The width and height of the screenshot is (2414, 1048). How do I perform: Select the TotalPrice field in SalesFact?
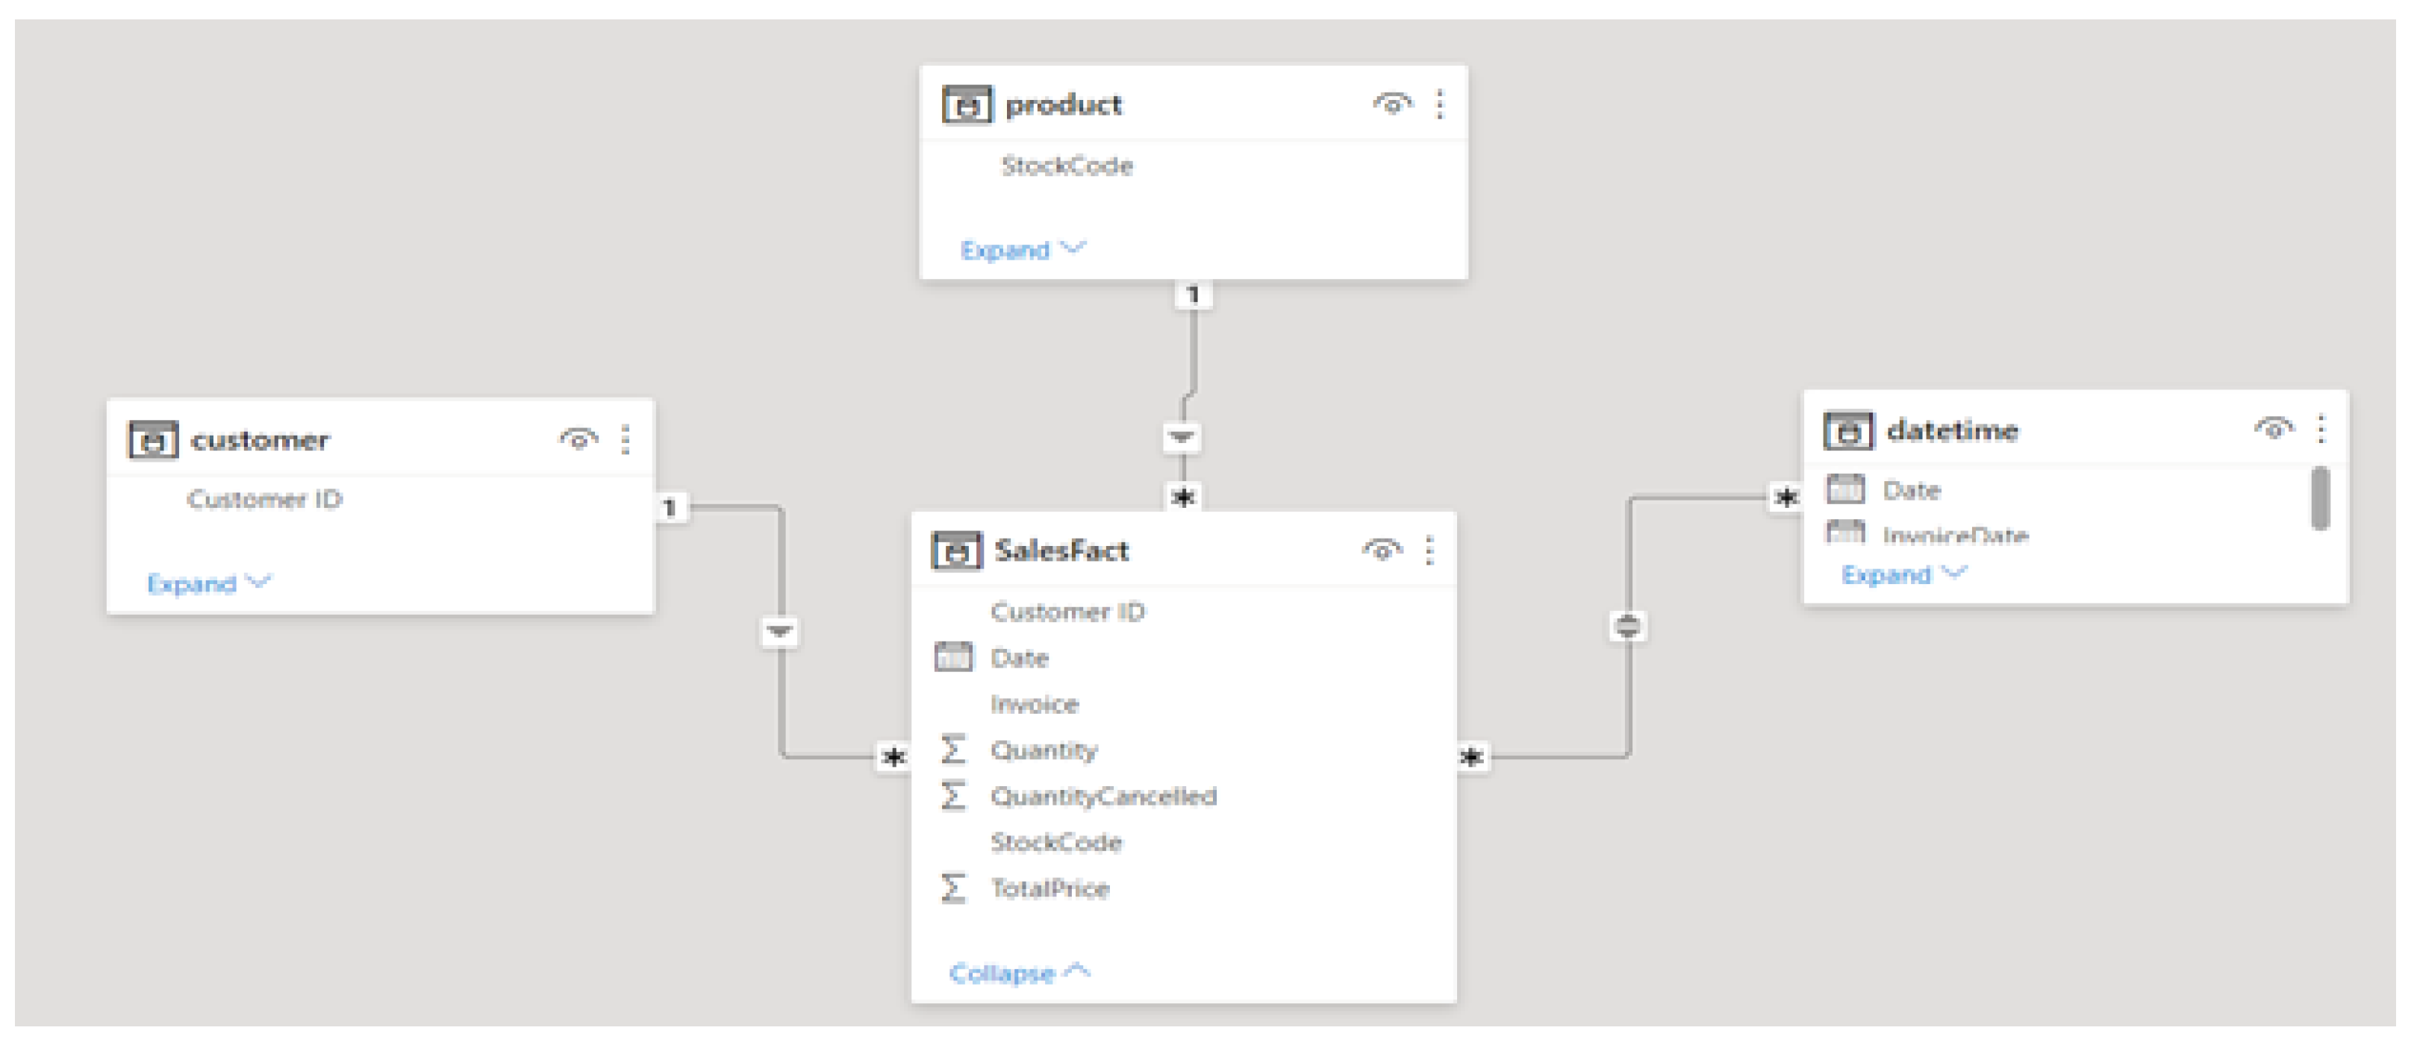point(1050,888)
